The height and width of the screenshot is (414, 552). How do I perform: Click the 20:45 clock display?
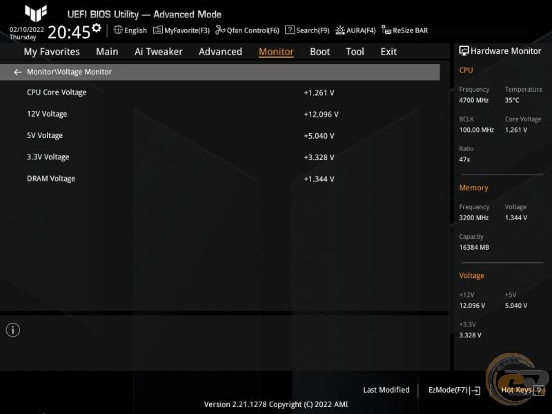point(69,32)
